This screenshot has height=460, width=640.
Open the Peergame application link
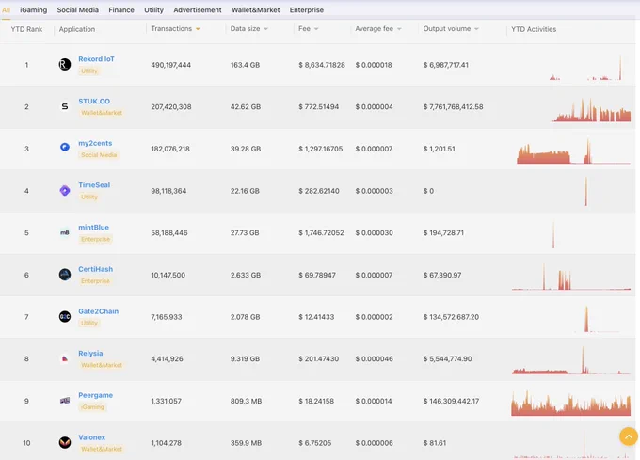pyautogui.click(x=95, y=395)
